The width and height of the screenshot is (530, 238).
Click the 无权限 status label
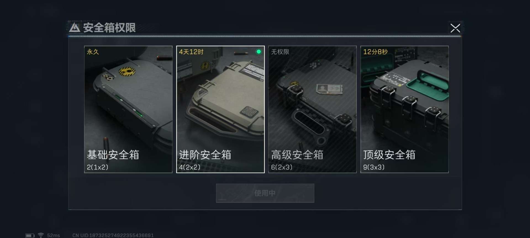click(x=280, y=52)
